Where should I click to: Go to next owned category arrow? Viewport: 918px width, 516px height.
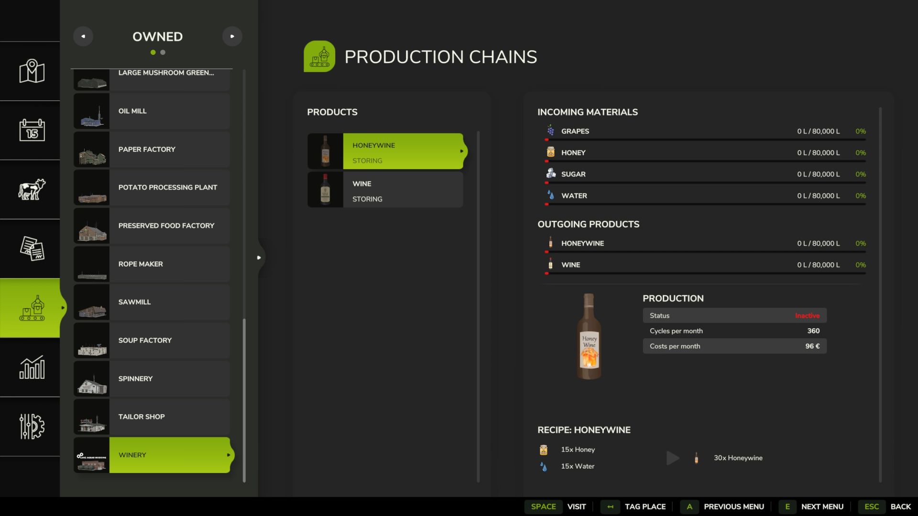232,36
